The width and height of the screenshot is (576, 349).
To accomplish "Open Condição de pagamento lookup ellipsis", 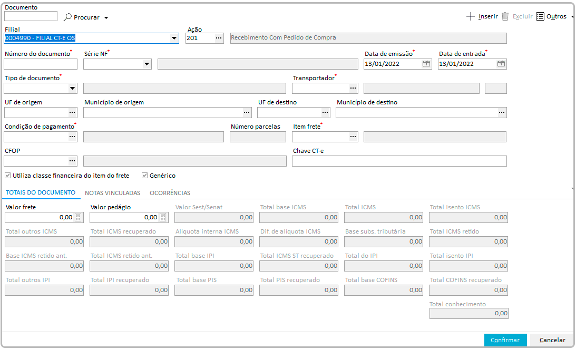I will pyautogui.click(x=72, y=137).
